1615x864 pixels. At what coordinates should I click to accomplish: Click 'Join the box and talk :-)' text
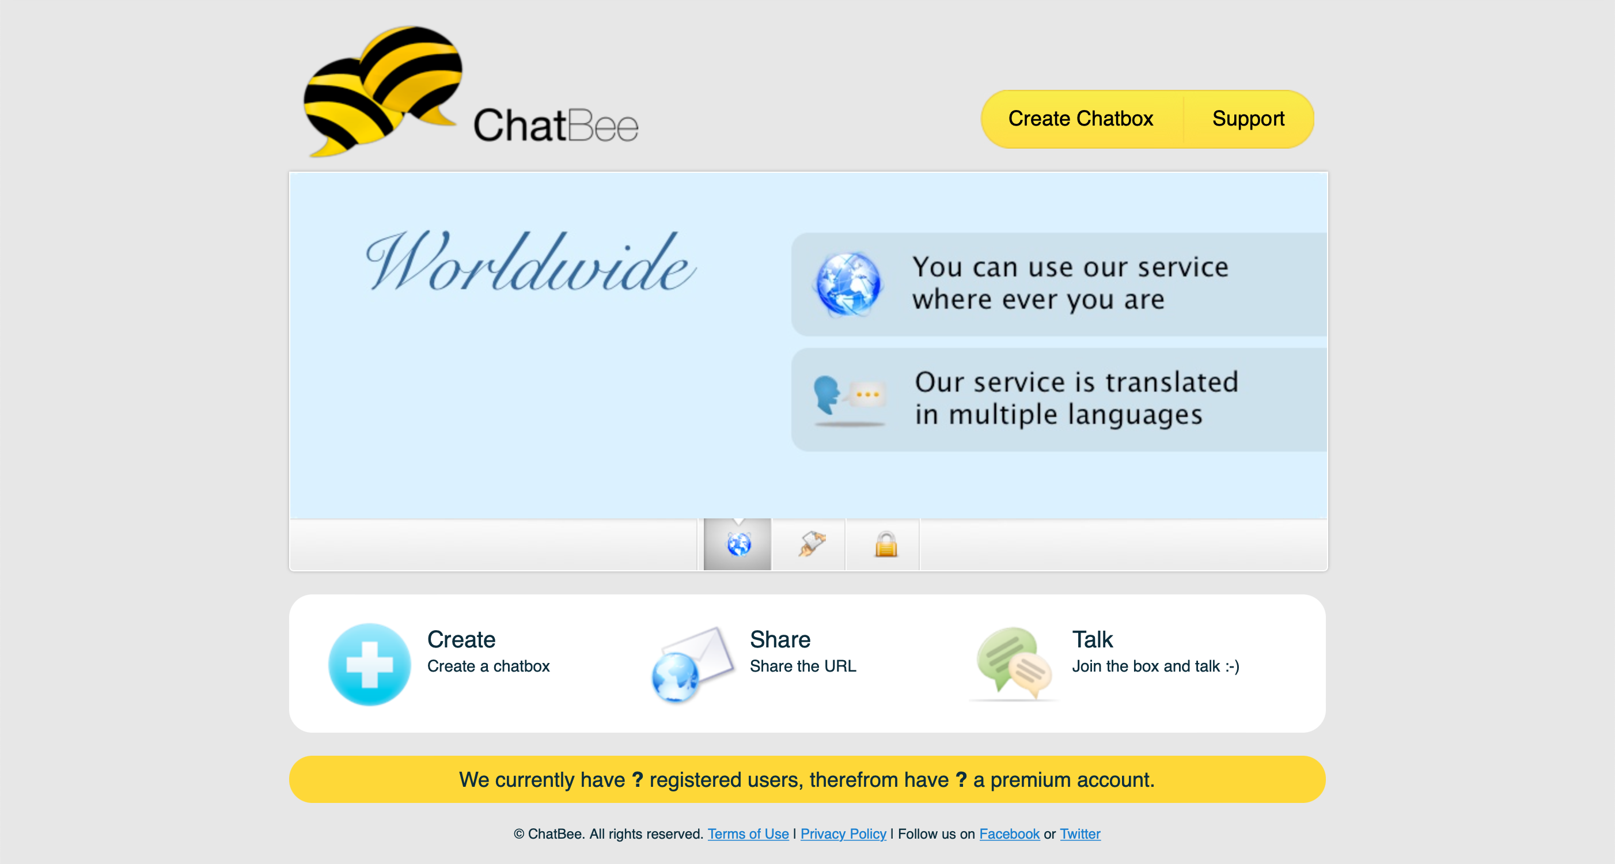(1155, 666)
